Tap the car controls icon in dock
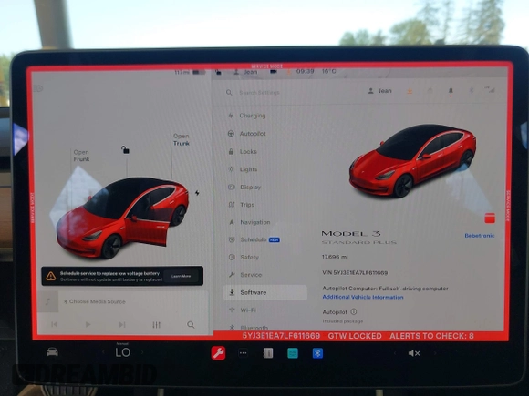Viewport: 529px width, 396px height. 52,352
